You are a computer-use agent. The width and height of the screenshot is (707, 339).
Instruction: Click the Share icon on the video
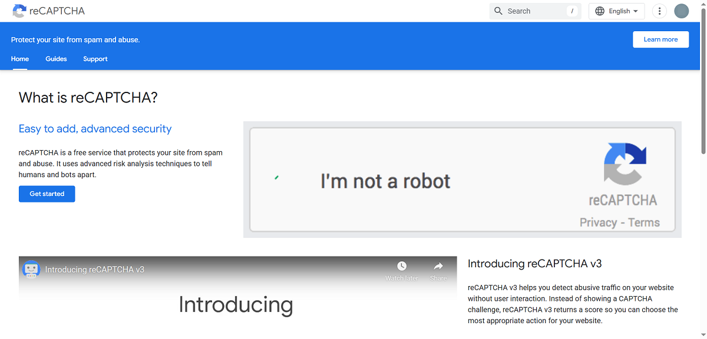(438, 264)
